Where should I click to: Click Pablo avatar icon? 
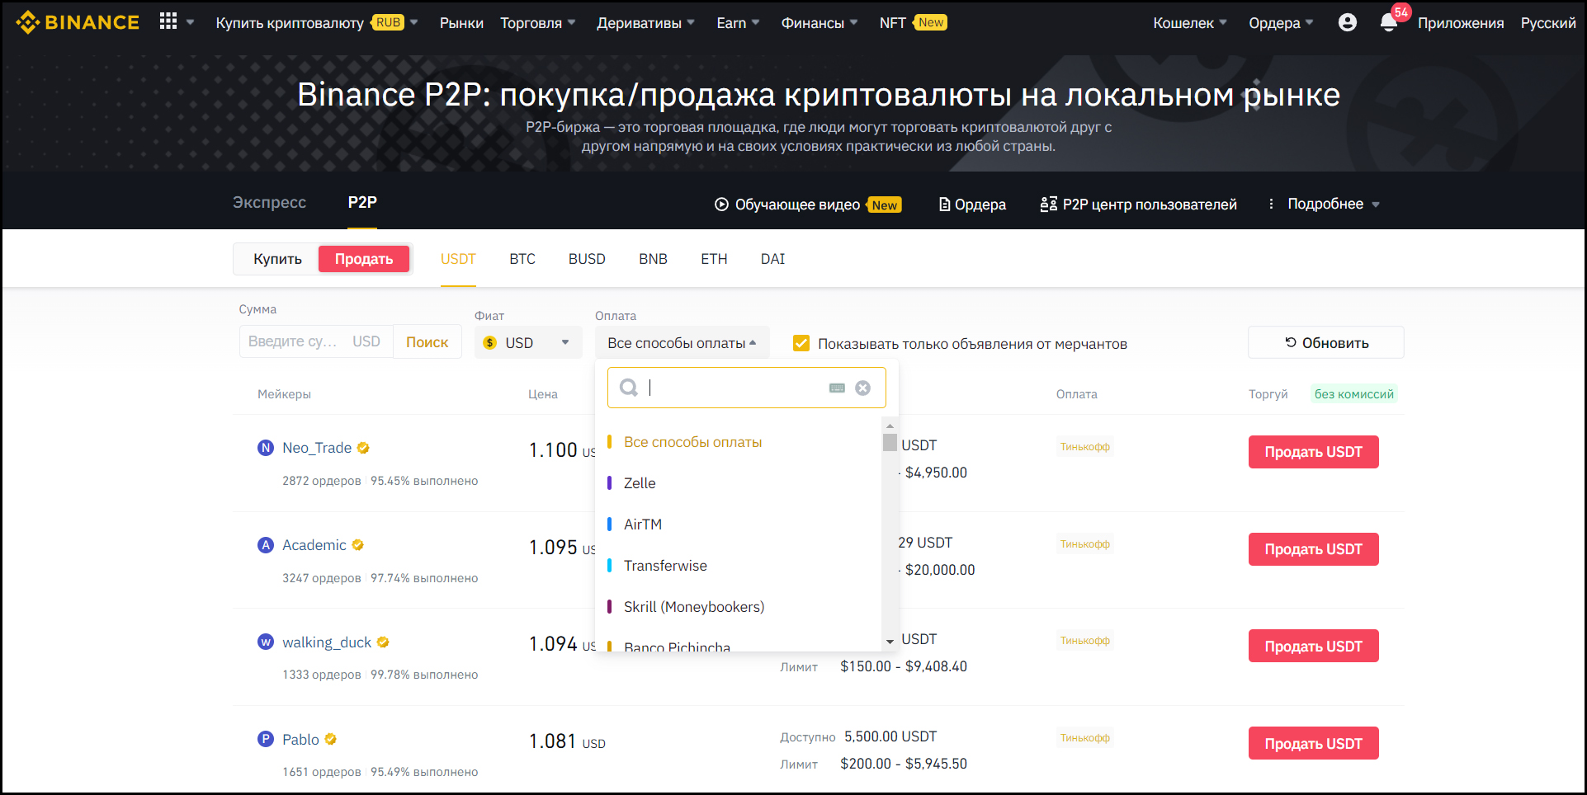(x=266, y=739)
